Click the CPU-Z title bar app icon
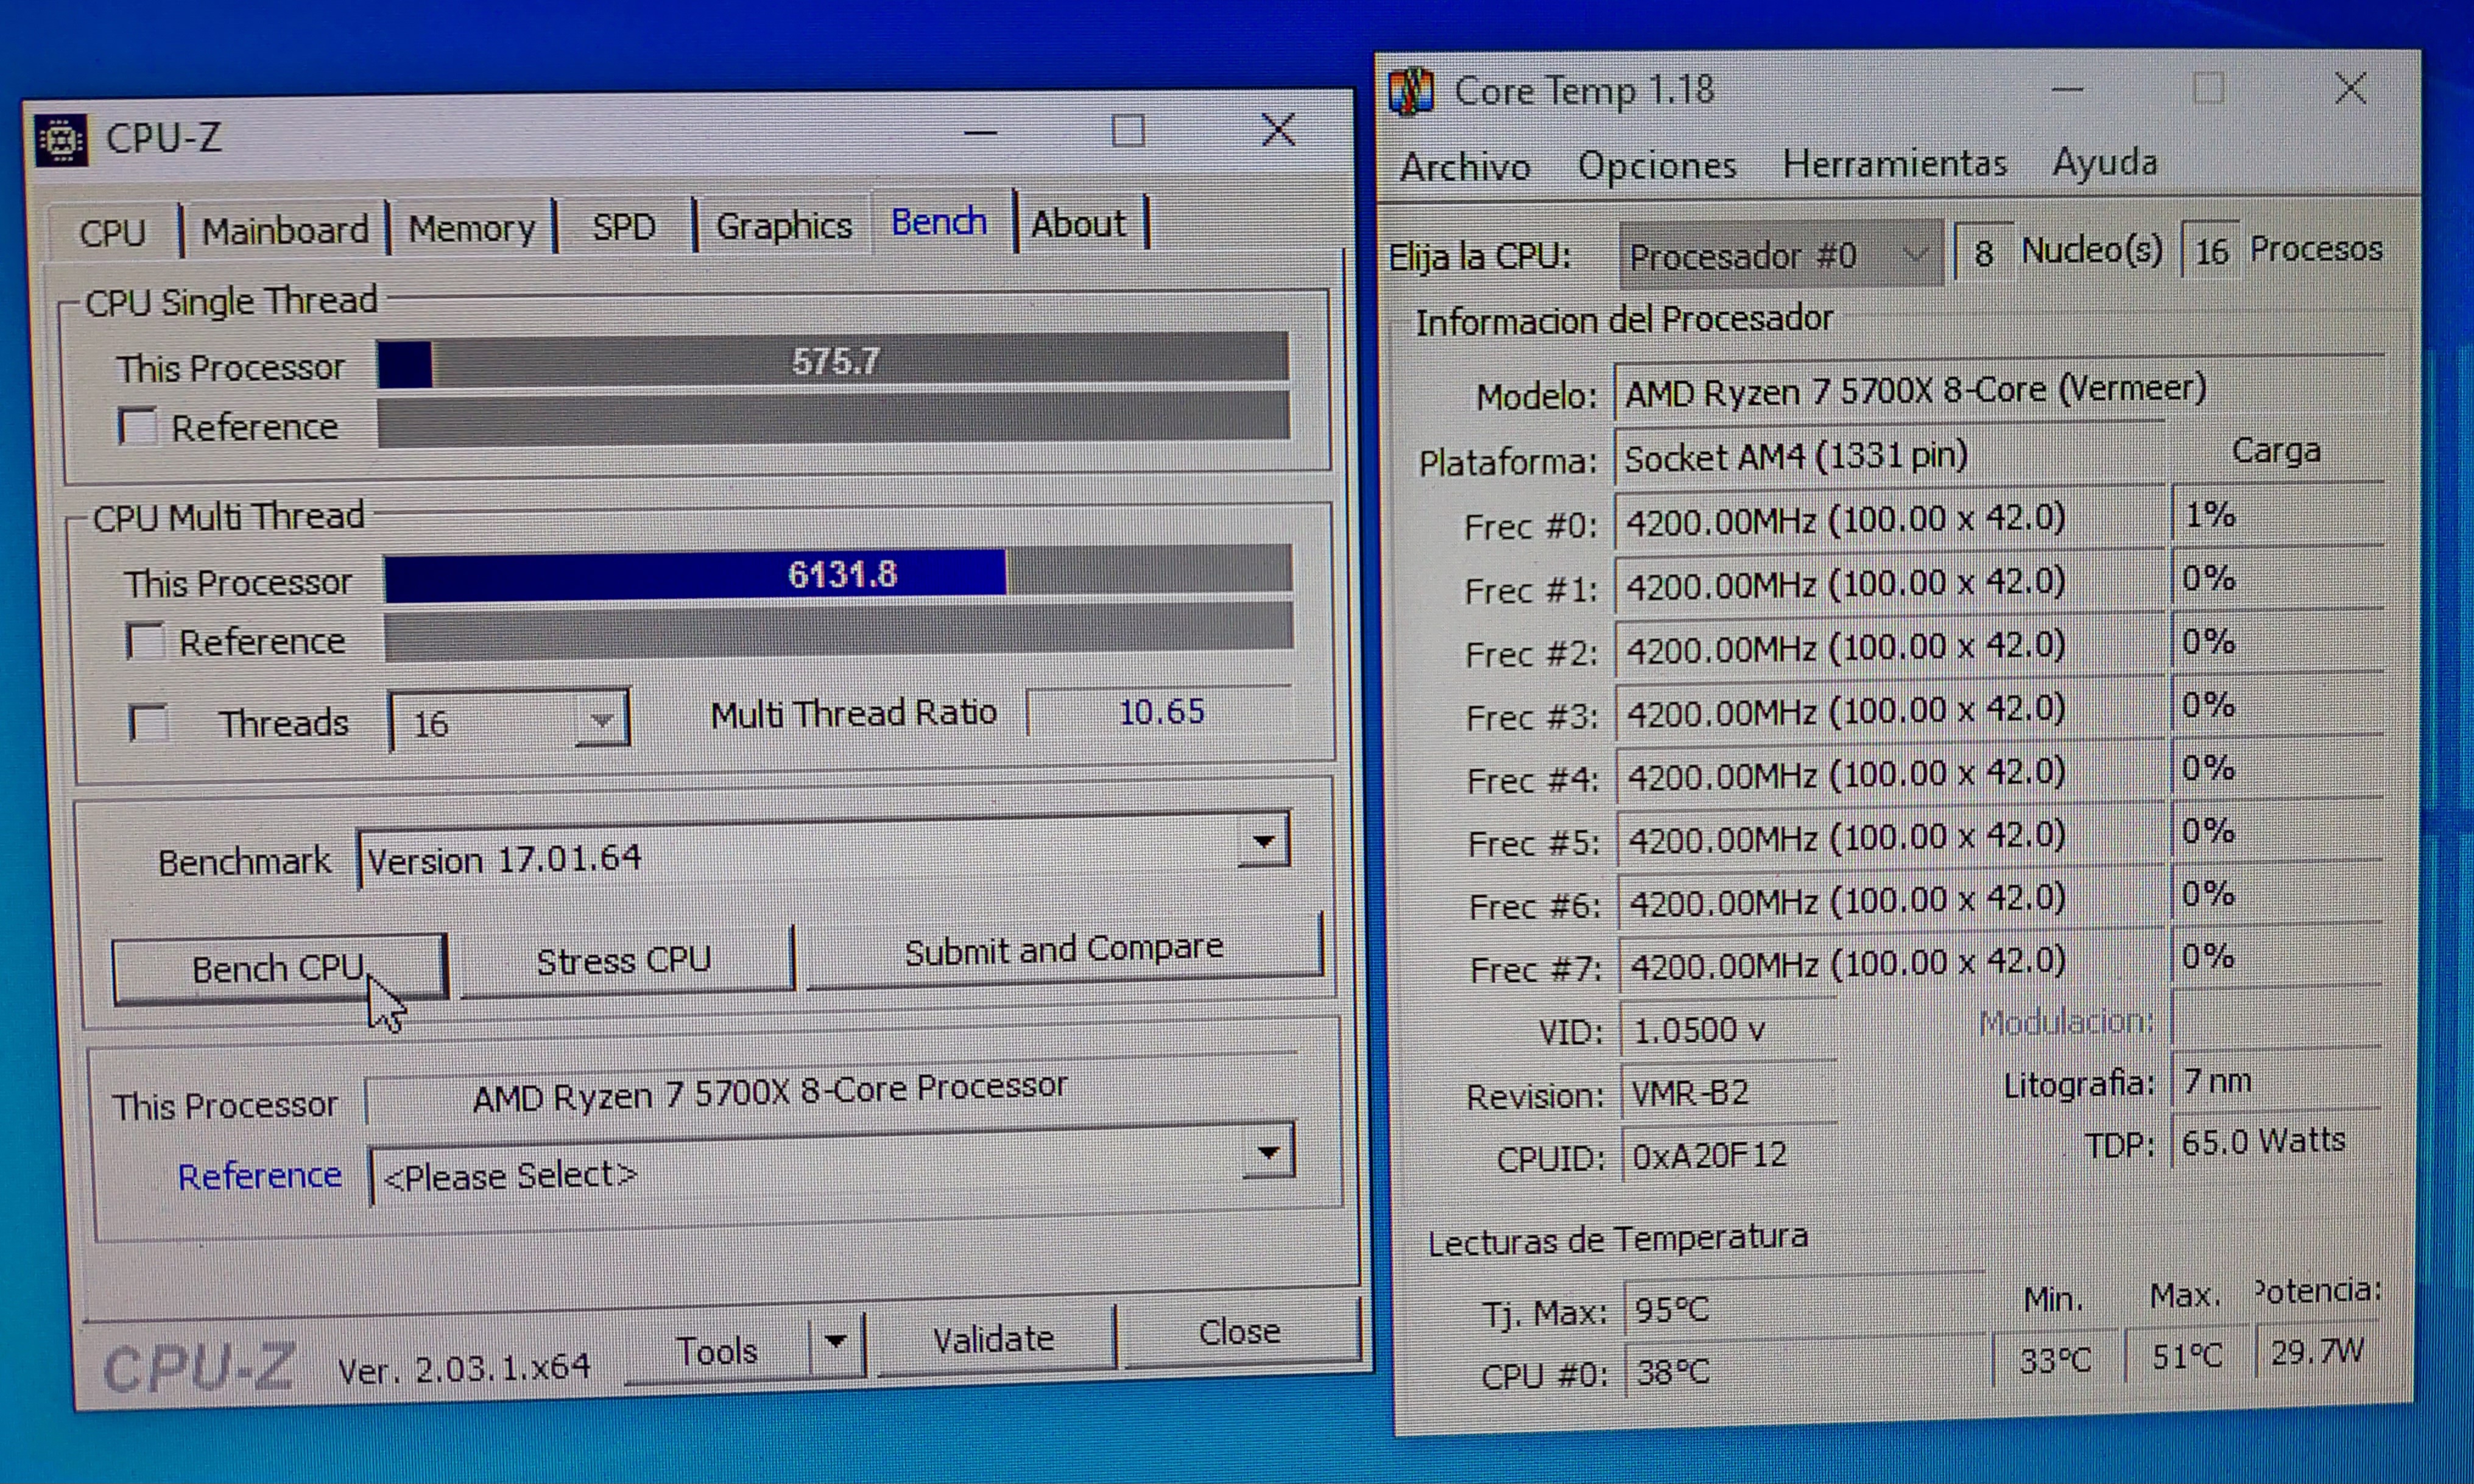Screen dimensions: 2474x1484 (x=61, y=139)
